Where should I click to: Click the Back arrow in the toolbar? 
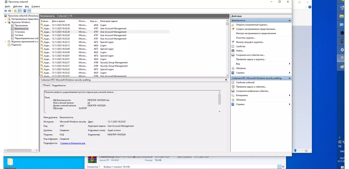[6, 11]
